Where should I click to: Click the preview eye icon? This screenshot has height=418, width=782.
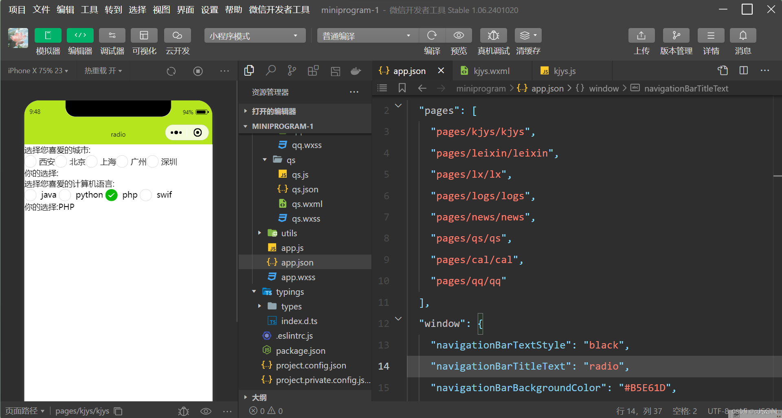(459, 35)
